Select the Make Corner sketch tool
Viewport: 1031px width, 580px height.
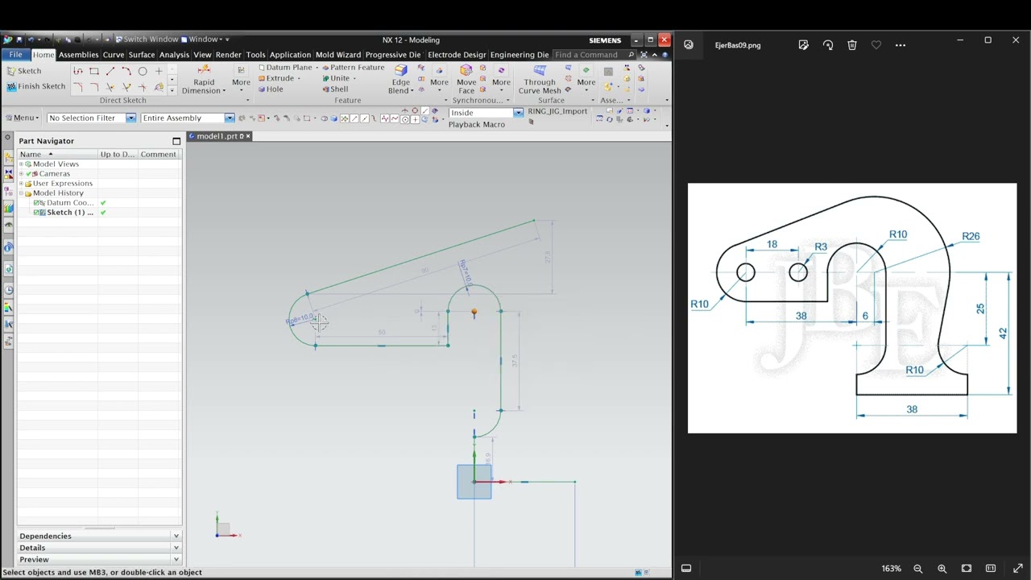pyautogui.click(x=143, y=87)
